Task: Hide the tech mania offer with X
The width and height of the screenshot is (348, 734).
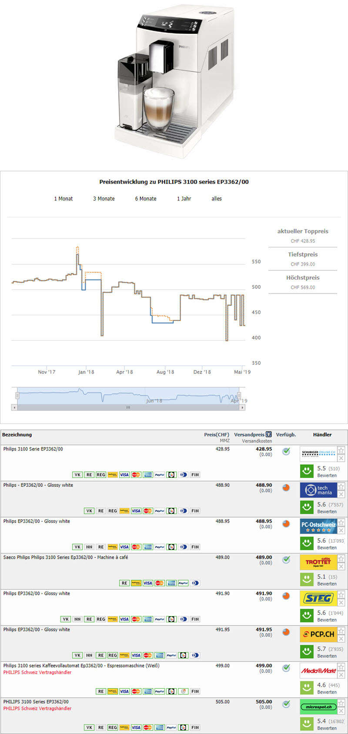Action: tap(341, 494)
